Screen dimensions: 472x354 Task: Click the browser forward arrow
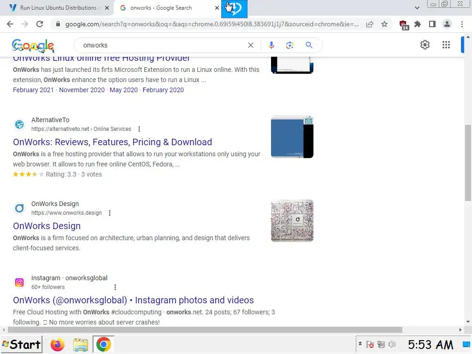tap(25, 24)
